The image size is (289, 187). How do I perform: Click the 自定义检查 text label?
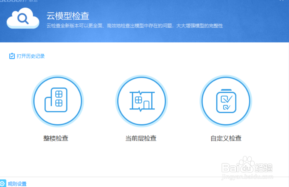(x=226, y=138)
